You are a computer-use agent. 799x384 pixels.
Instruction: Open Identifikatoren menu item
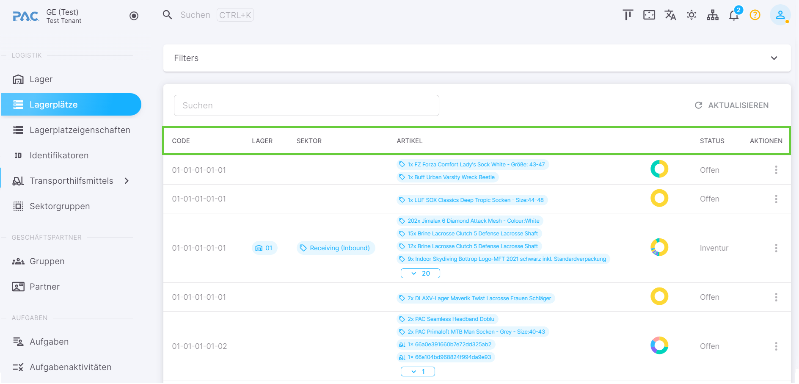(x=71, y=155)
